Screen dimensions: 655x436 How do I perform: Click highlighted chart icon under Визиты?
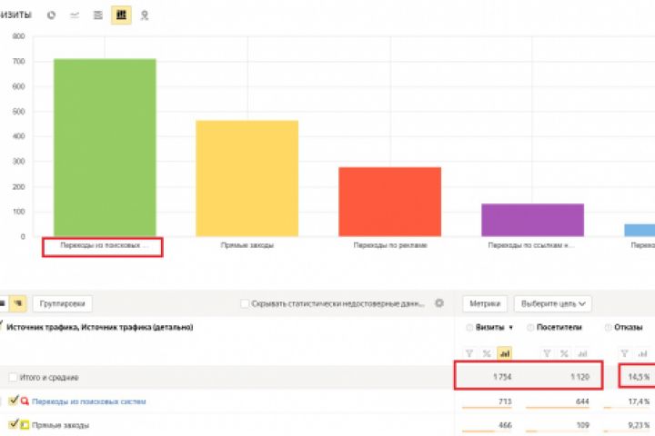click(505, 354)
